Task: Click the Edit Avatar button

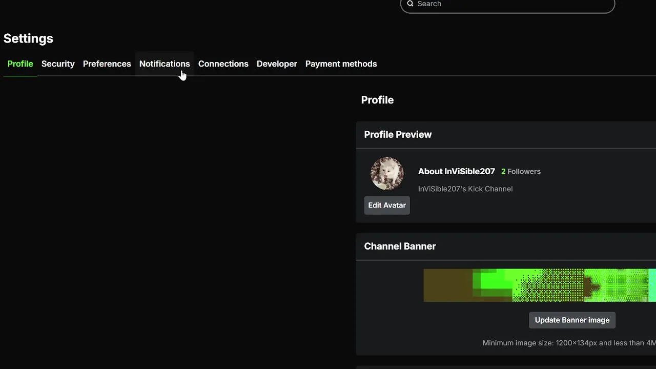Action: tap(387, 205)
